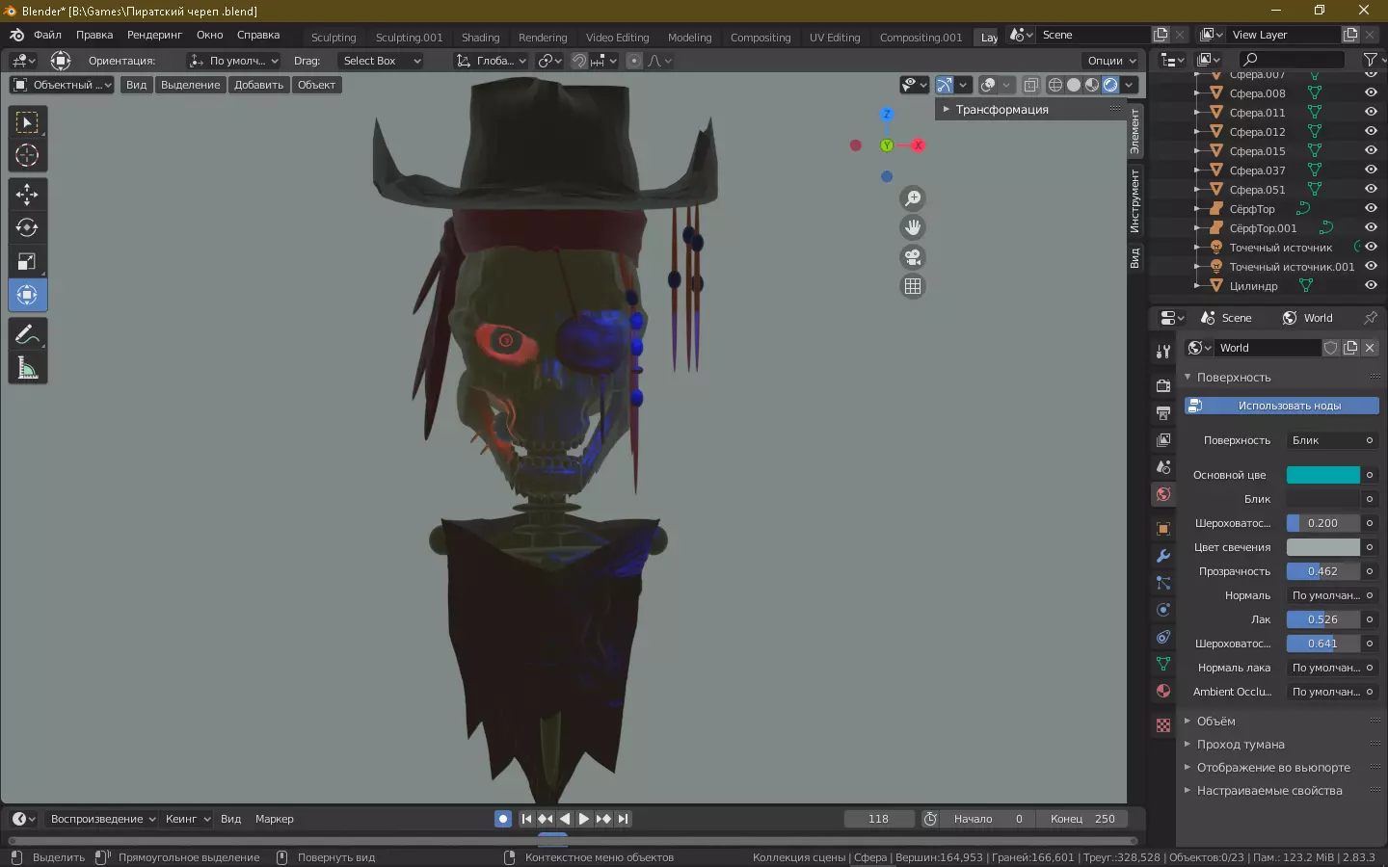Open the Справка menu
This screenshot has height=867, width=1388.
pyautogui.click(x=258, y=35)
